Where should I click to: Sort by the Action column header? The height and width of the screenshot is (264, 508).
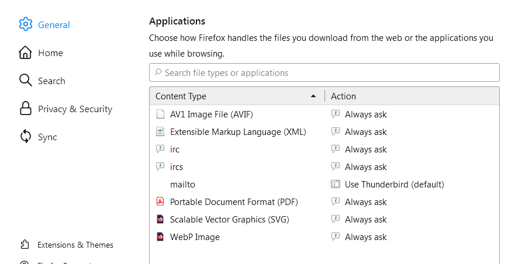pos(412,96)
